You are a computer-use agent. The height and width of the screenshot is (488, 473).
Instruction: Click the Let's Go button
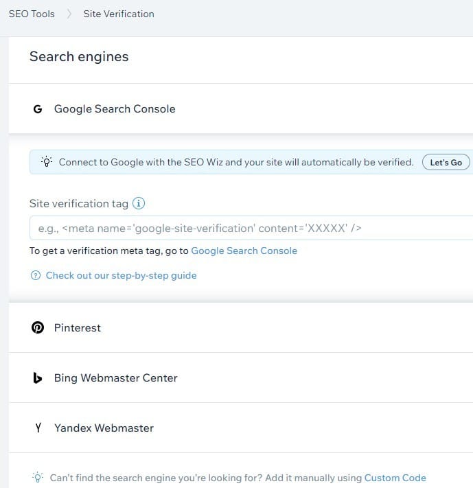pyautogui.click(x=446, y=162)
